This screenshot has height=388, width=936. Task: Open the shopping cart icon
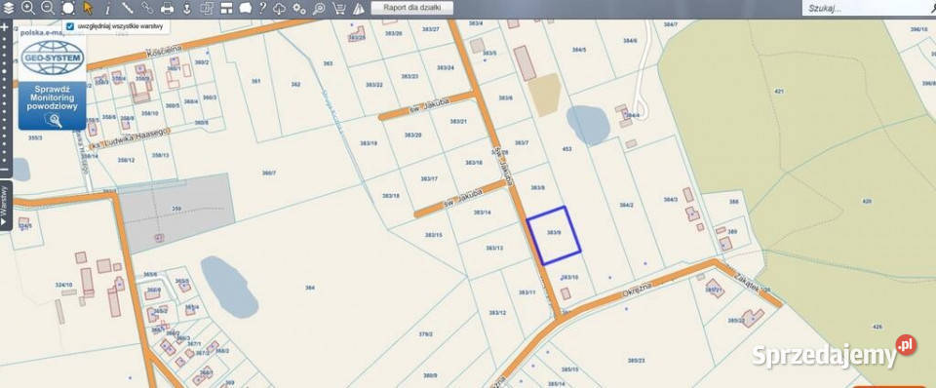[x=338, y=9]
